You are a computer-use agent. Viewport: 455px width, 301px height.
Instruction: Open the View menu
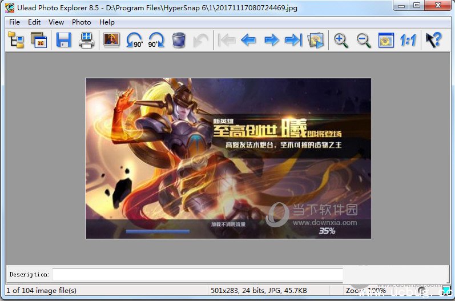click(x=56, y=22)
